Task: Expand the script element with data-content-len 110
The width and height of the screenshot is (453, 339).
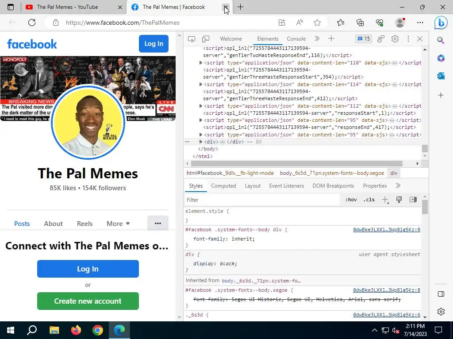Action: click(201, 63)
